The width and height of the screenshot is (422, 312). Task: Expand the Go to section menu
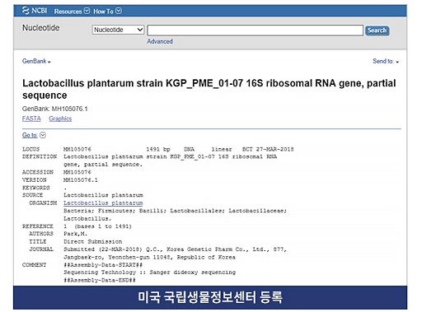point(34,135)
